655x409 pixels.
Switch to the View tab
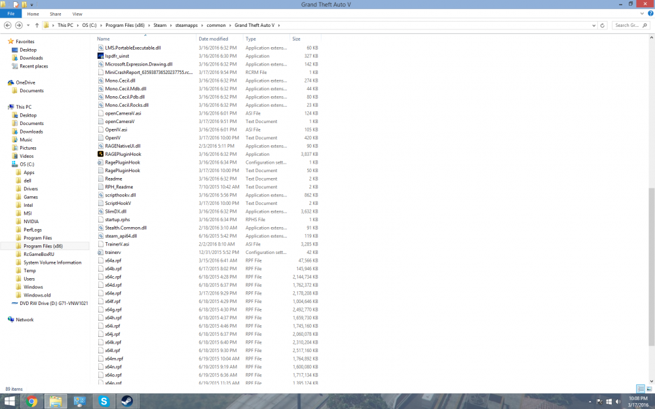tap(77, 13)
